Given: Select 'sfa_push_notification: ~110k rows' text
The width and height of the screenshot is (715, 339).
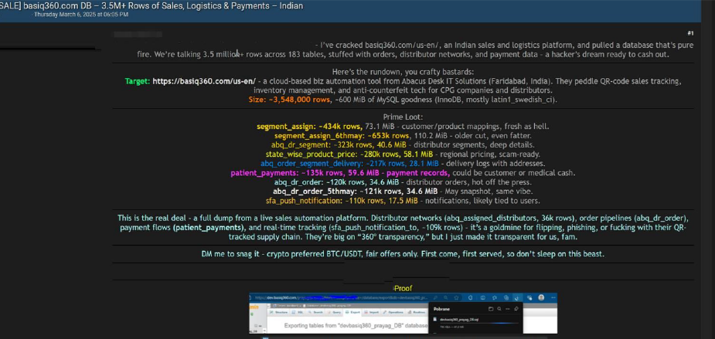Looking at the screenshot, I should (x=323, y=201).
